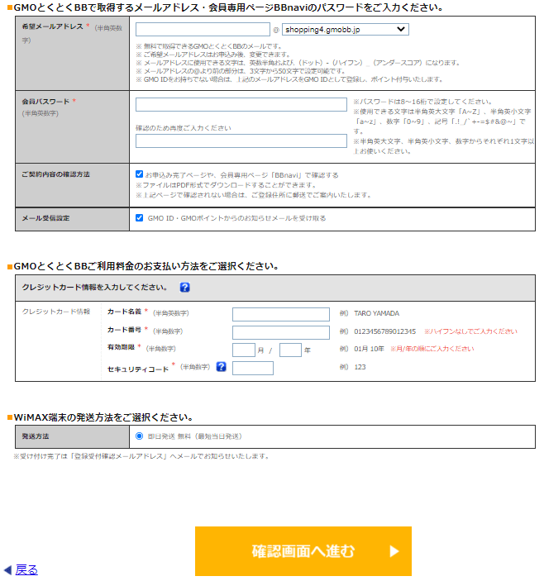Open the shopping4.gmobb.jp domain dropdown

346,29
